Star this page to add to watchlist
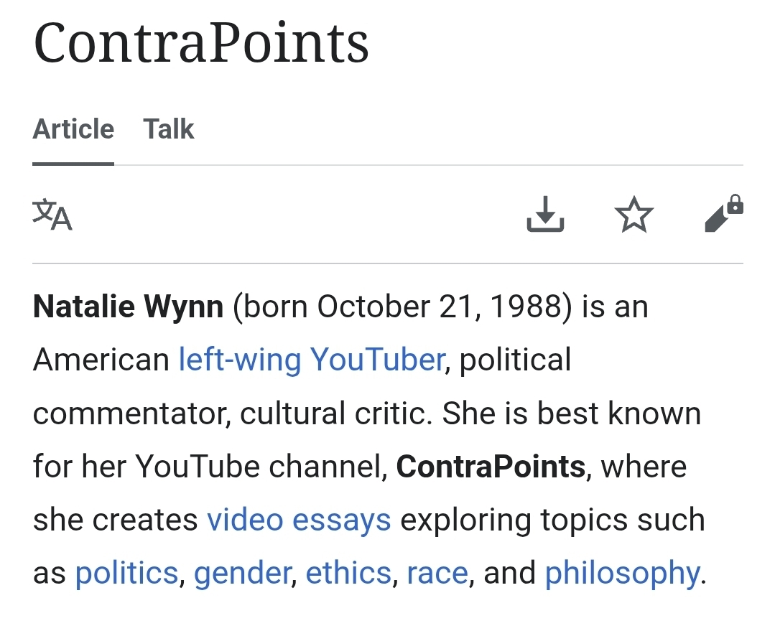The width and height of the screenshot is (775, 626). tap(634, 215)
